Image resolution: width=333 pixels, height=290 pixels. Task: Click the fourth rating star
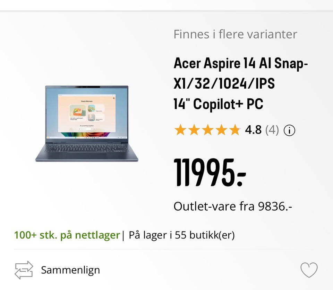click(221, 130)
